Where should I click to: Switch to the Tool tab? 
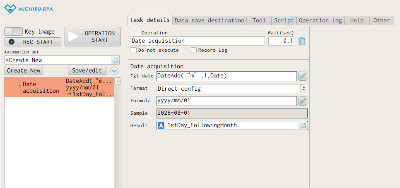pyautogui.click(x=259, y=20)
